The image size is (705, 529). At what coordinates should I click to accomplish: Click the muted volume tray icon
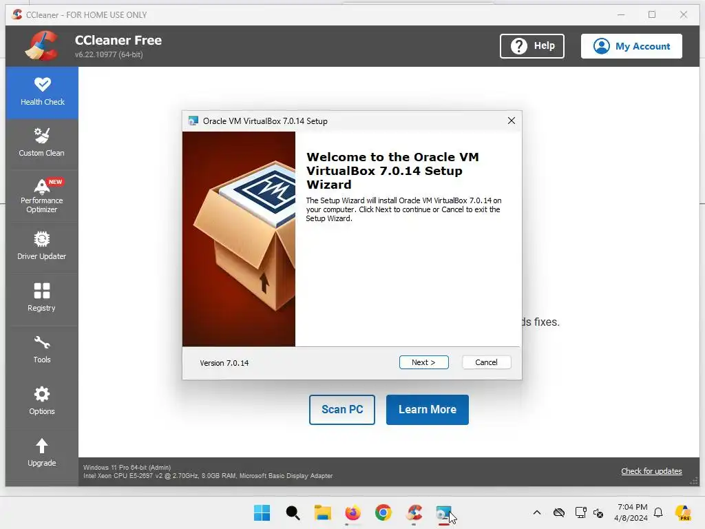point(598,512)
